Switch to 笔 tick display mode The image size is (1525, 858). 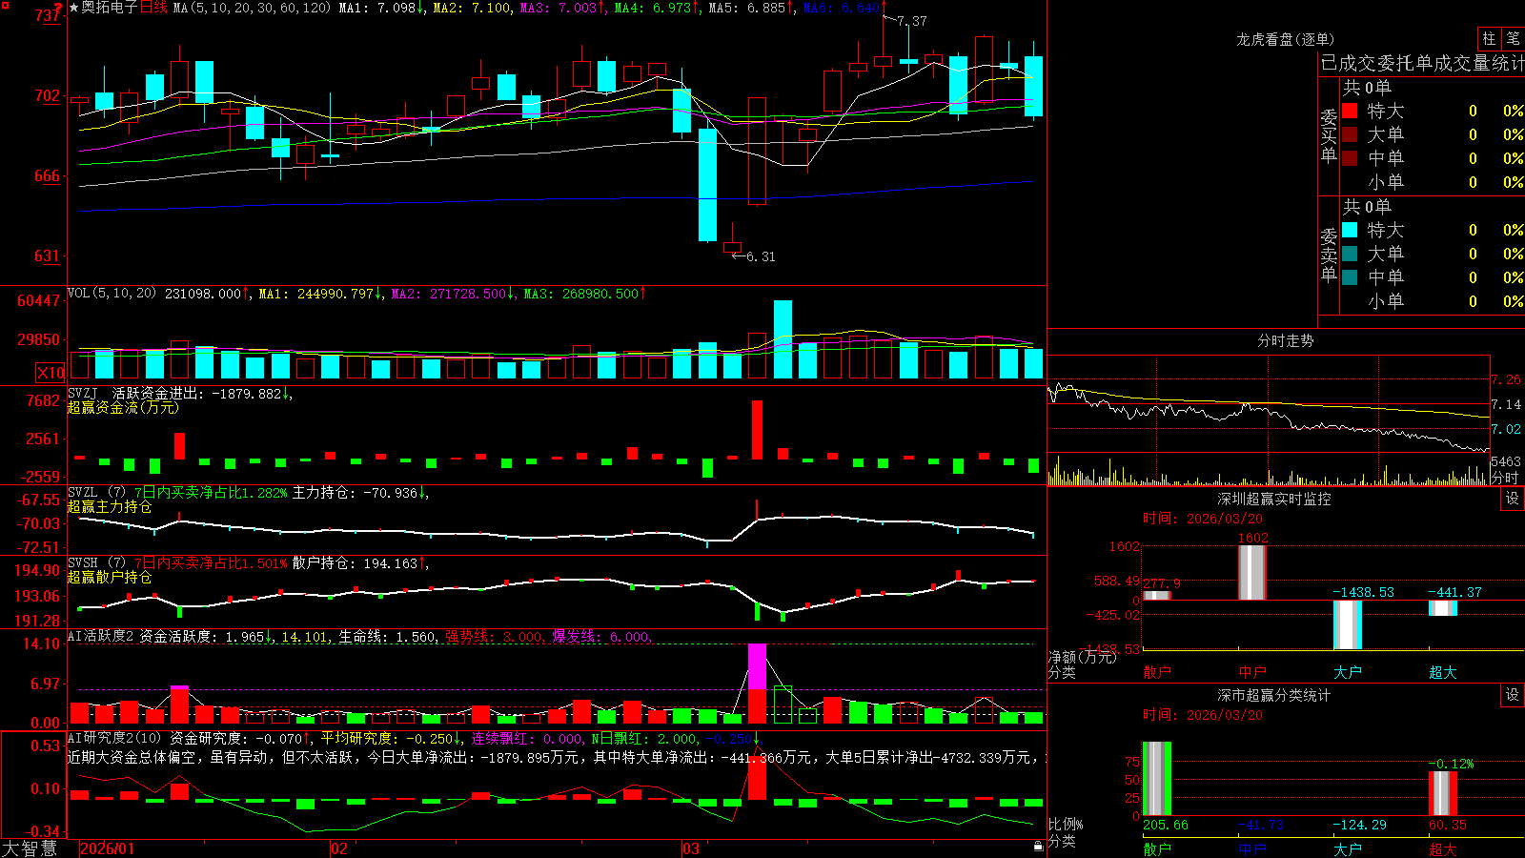pos(1513,38)
